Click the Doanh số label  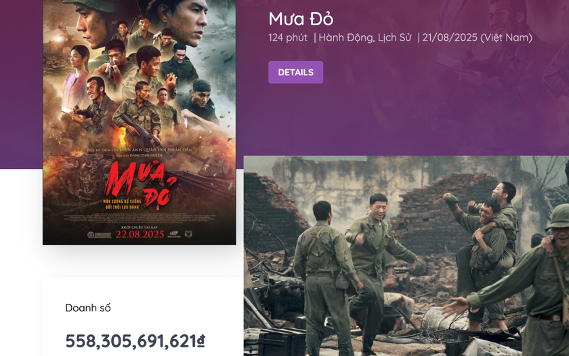pyautogui.click(x=88, y=308)
